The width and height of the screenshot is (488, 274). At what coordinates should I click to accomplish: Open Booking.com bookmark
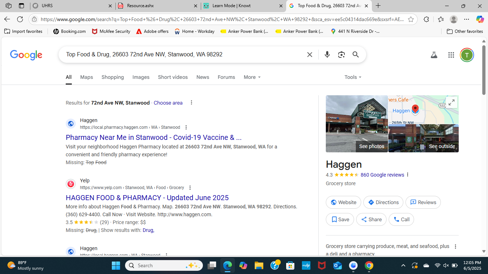69,31
